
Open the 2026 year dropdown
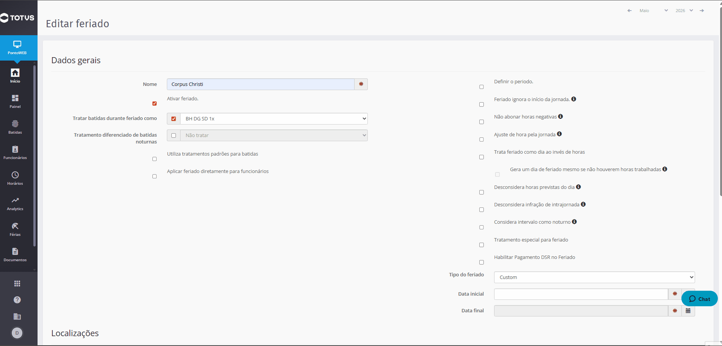684,11
